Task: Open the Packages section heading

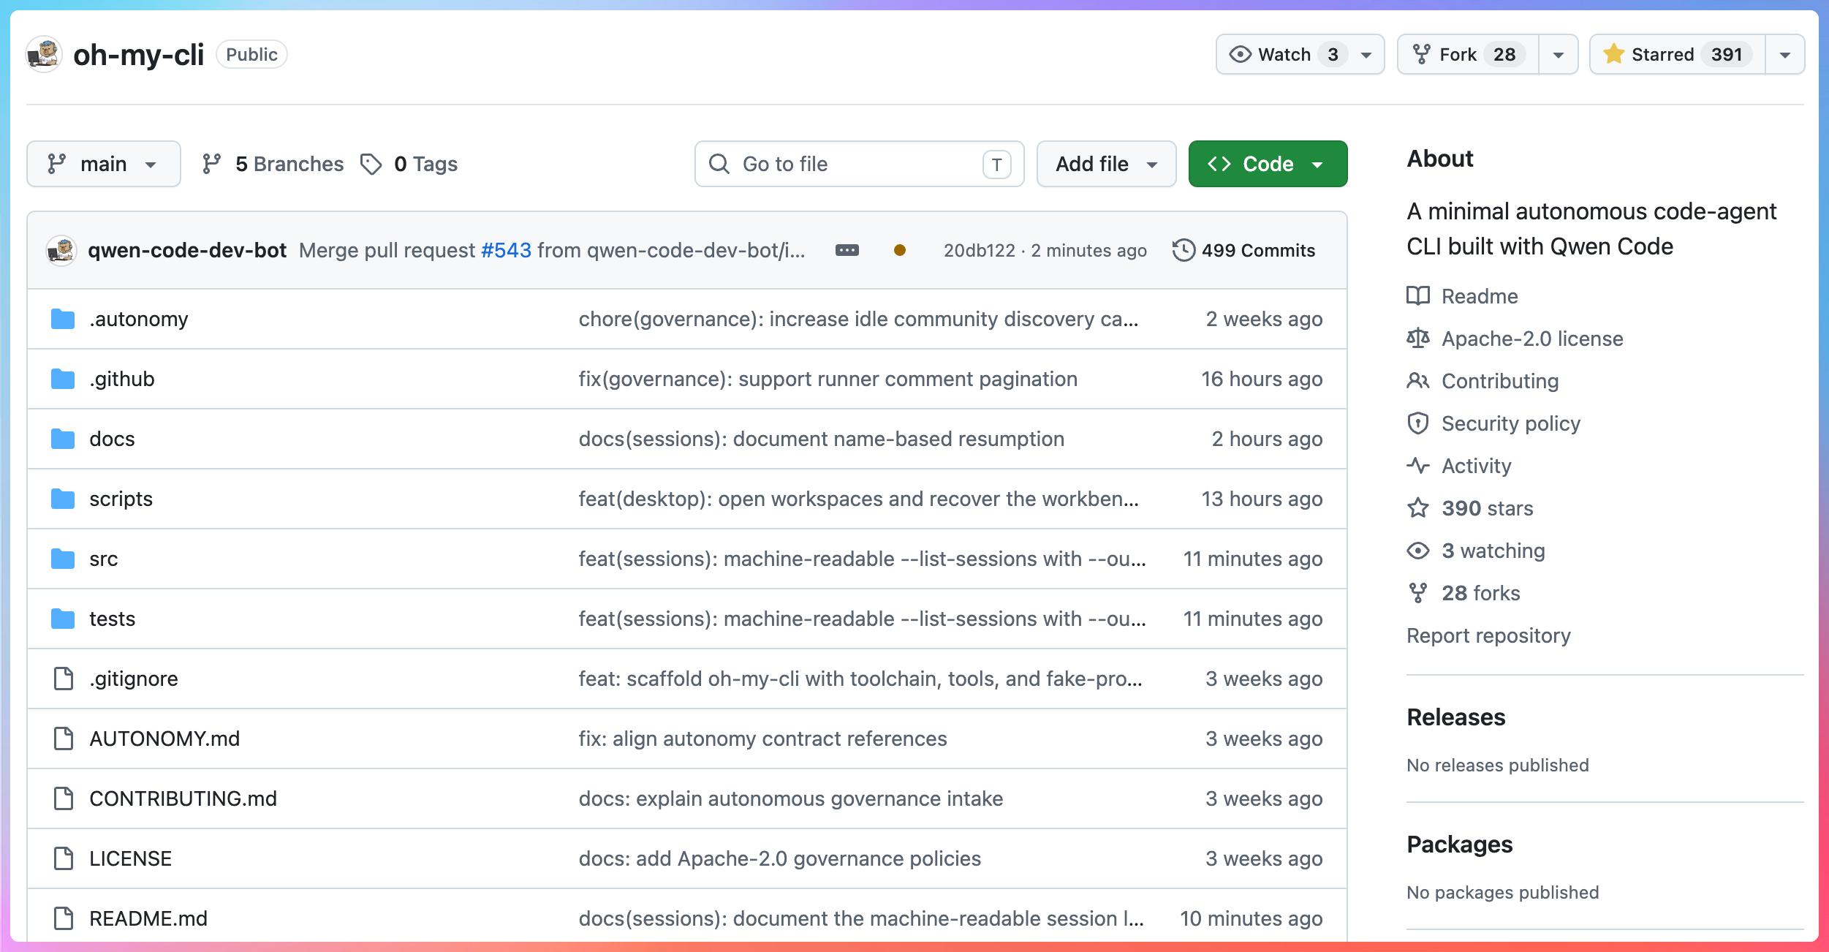Action: (1459, 845)
